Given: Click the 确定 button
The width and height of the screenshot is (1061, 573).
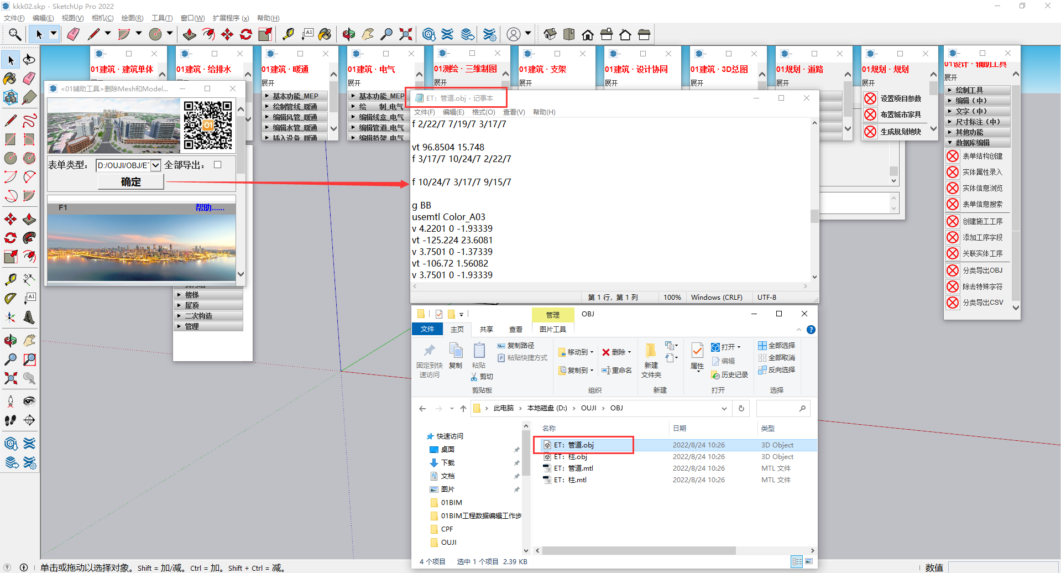Looking at the screenshot, I should pos(131,182).
